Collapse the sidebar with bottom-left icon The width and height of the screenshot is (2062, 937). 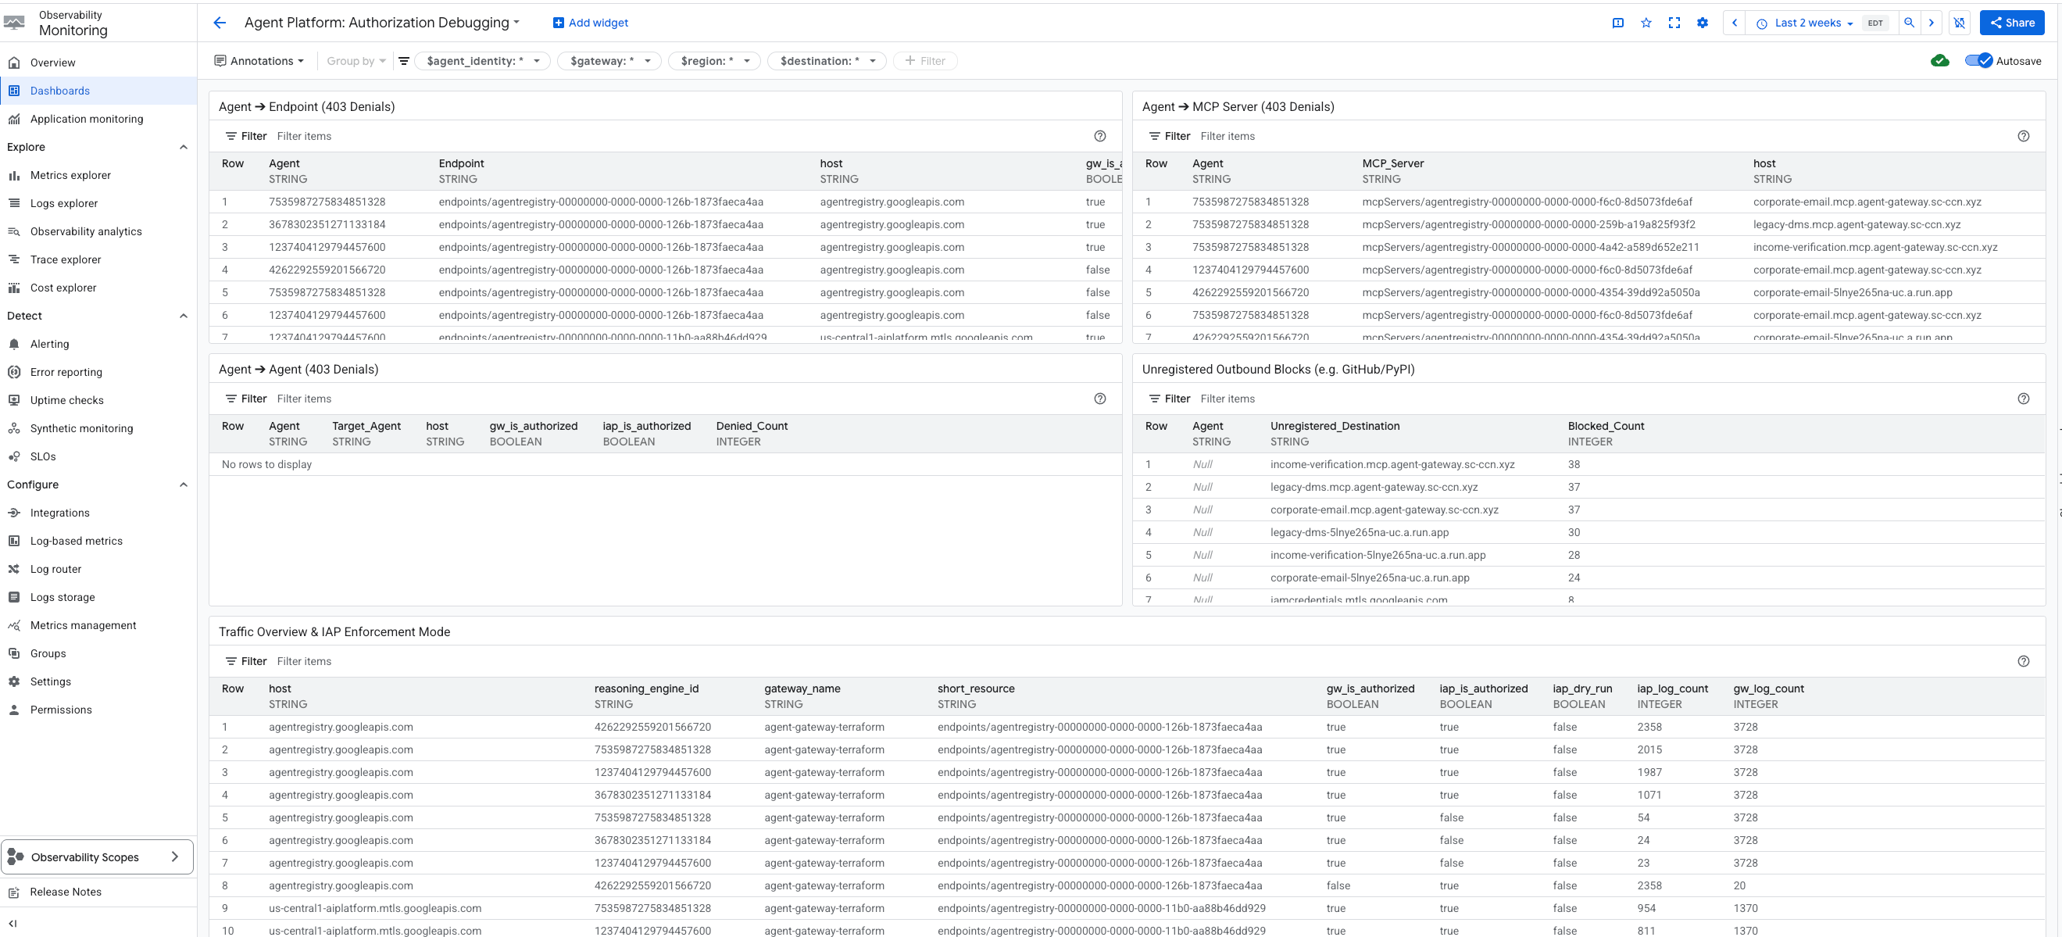tap(13, 924)
